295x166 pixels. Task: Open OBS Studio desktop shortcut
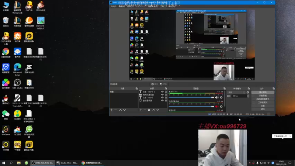click(x=17, y=84)
